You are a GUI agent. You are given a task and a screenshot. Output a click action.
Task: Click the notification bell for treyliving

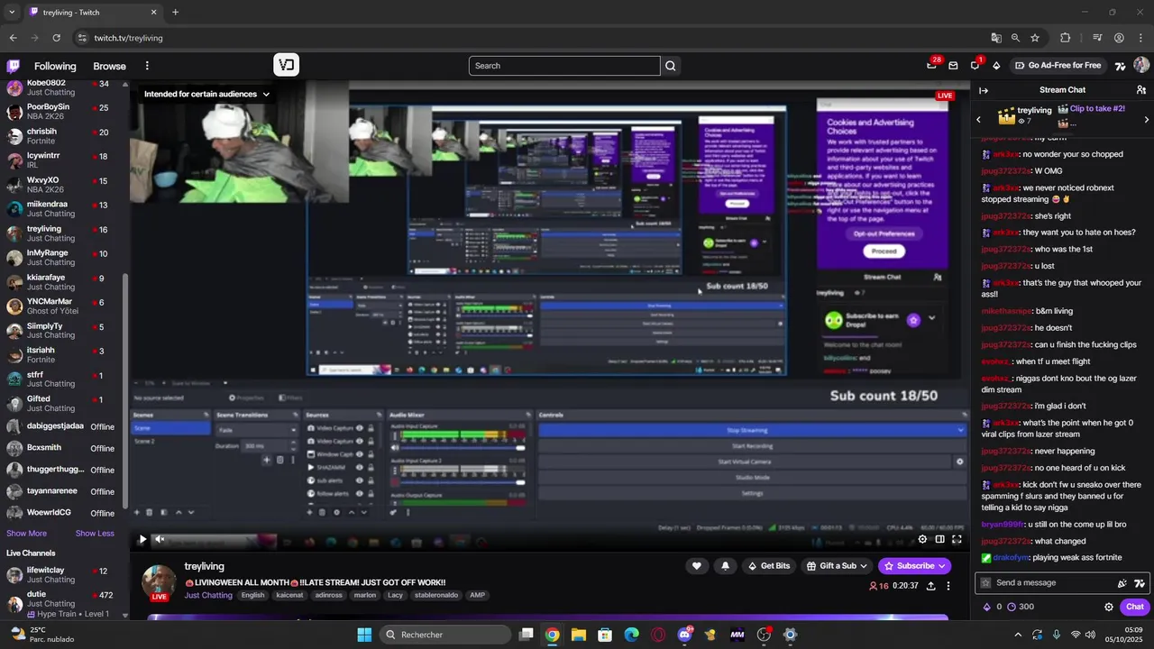[x=725, y=566]
